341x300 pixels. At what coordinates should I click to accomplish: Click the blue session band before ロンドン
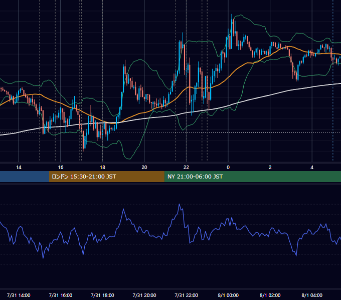tap(25, 176)
